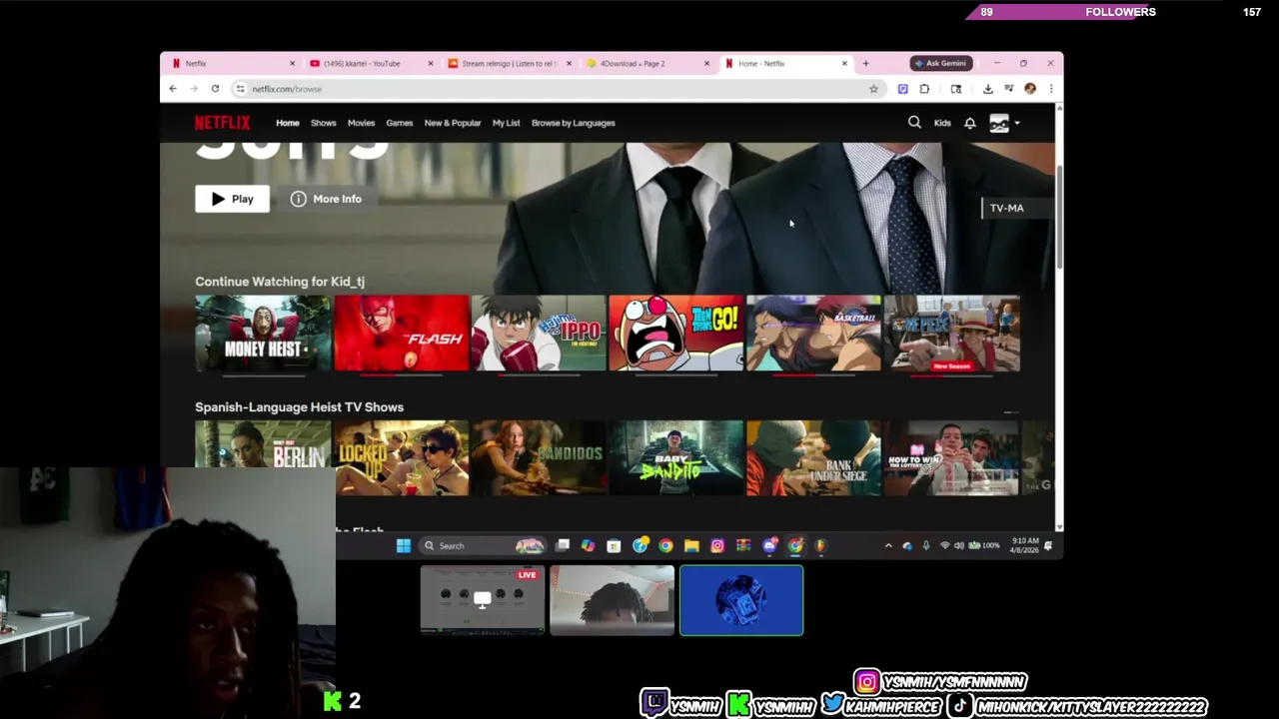Open Netflix search magnifier icon
The width and height of the screenshot is (1279, 719).
coord(914,123)
